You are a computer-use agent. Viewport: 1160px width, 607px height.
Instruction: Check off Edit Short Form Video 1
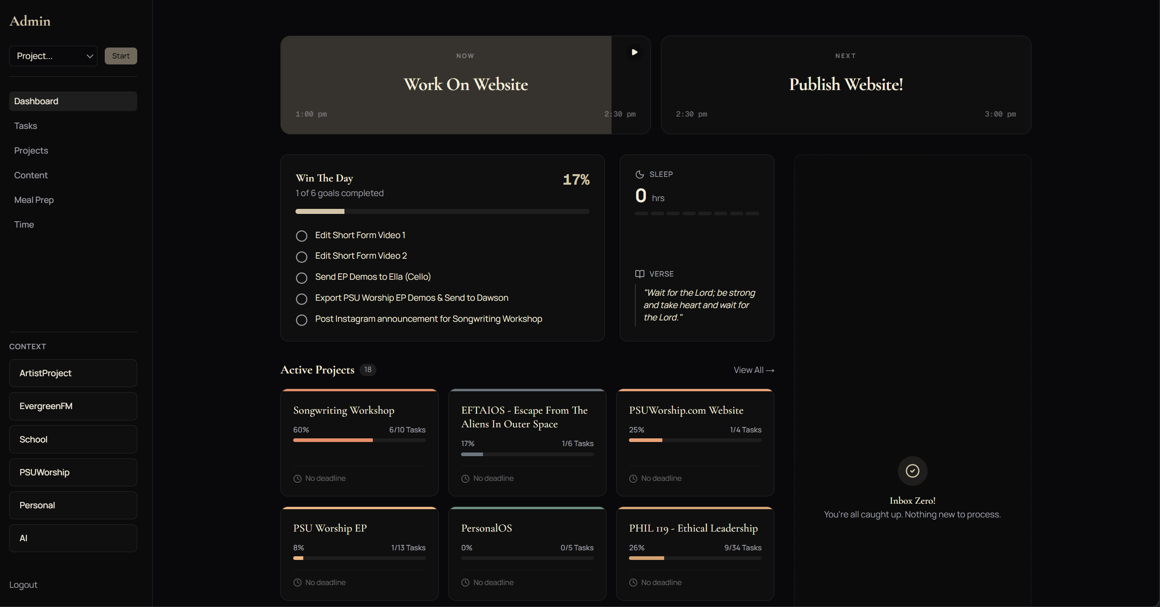click(x=301, y=236)
